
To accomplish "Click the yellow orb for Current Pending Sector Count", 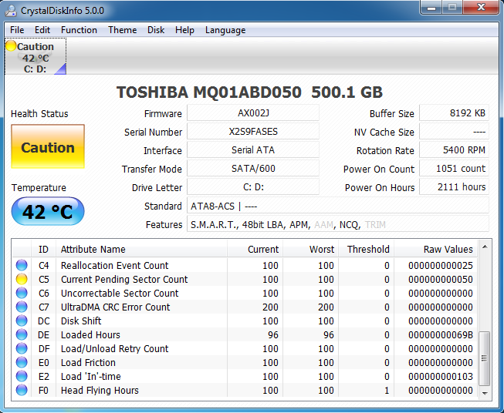I will point(22,279).
